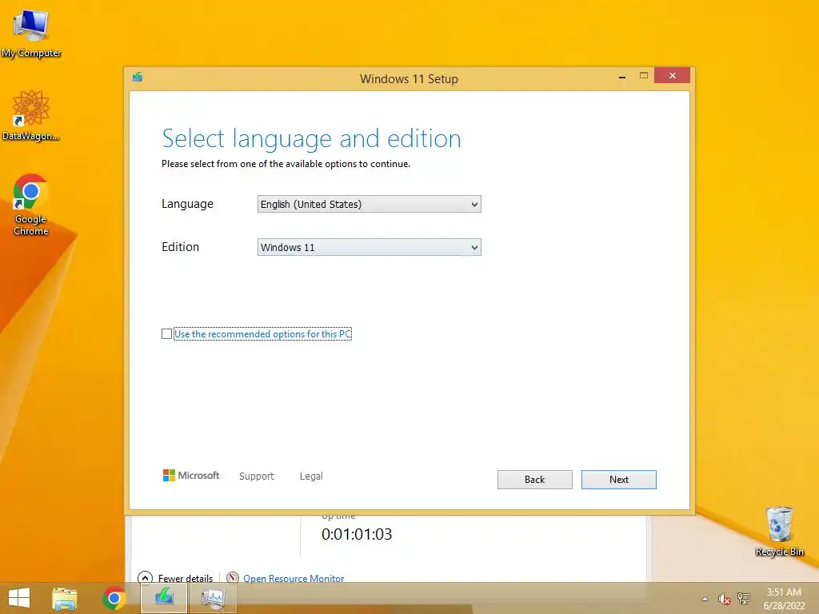Open the Support link

pyautogui.click(x=257, y=476)
